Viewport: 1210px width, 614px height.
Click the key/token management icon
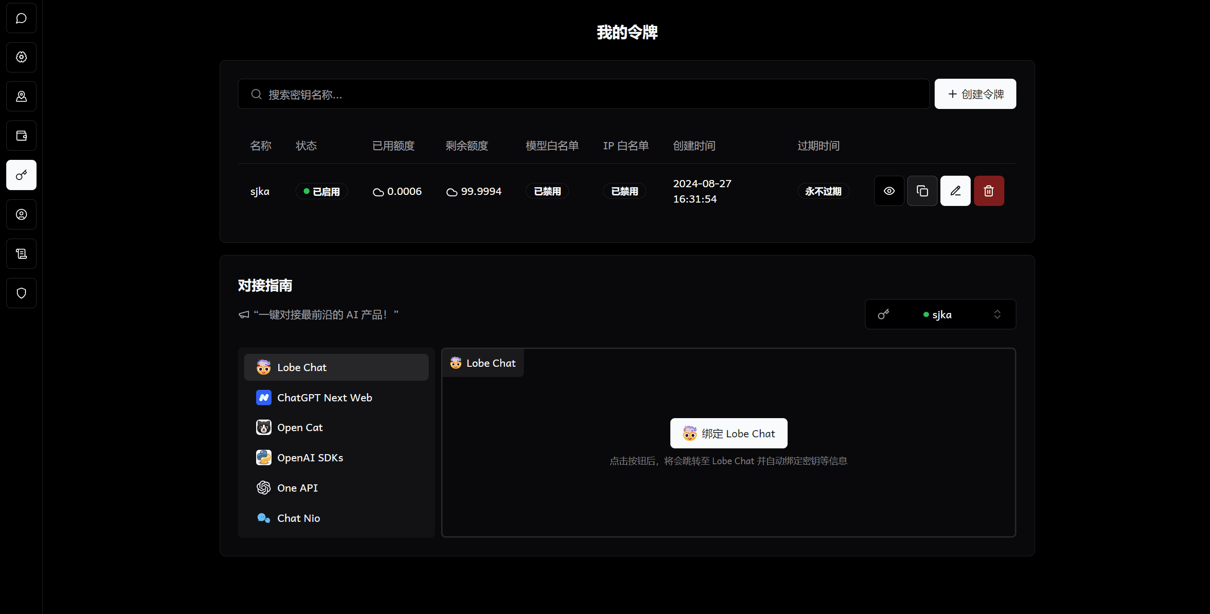coord(21,175)
